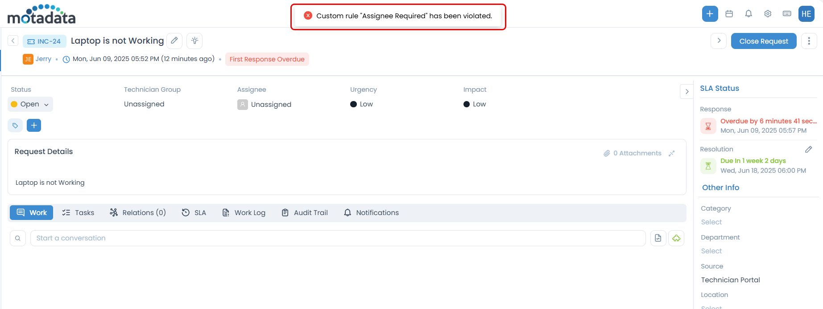The height and width of the screenshot is (309, 823).
Task: Click the conversation search icon
Action: pos(18,238)
